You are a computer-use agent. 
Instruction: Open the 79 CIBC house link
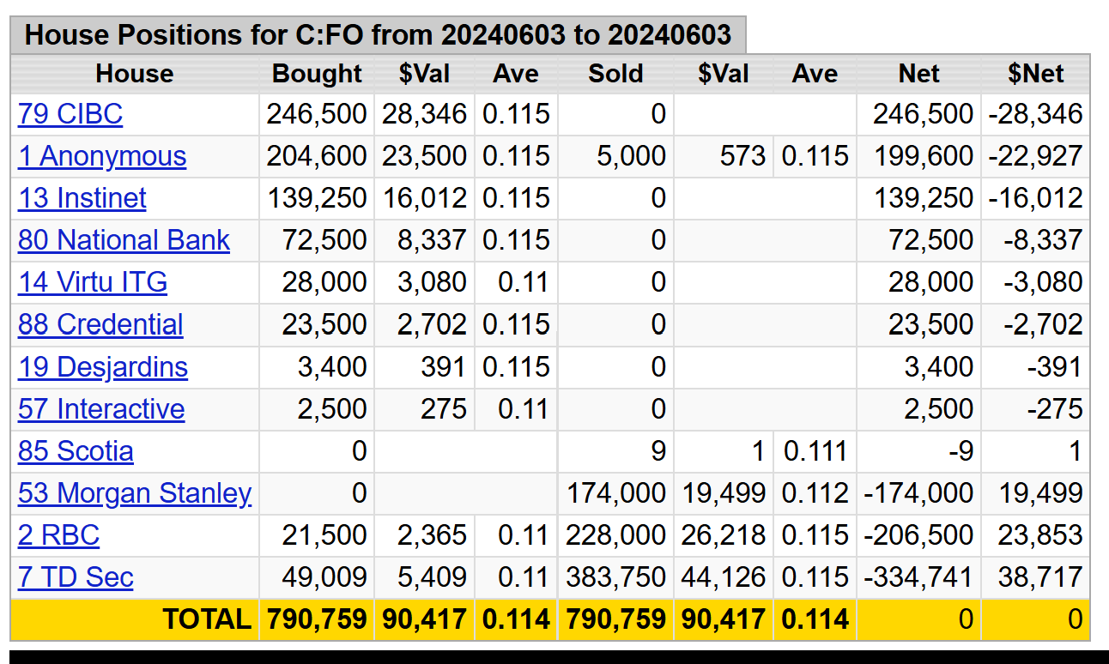pyautogui.click(x=70, y=114)
